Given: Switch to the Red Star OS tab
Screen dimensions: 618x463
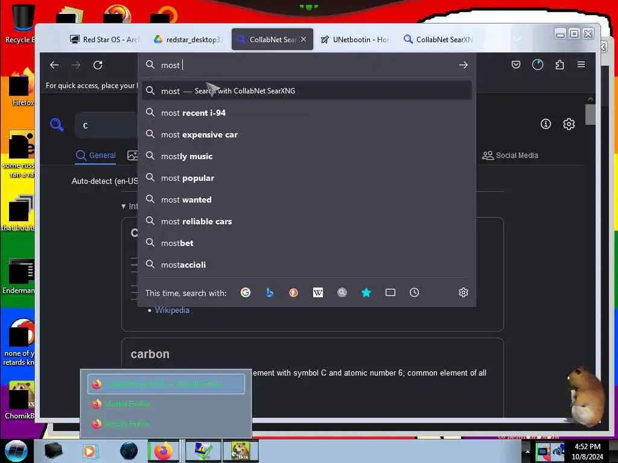Looking at the screenshot, I should pyautogui.click(x=104, y=39).
